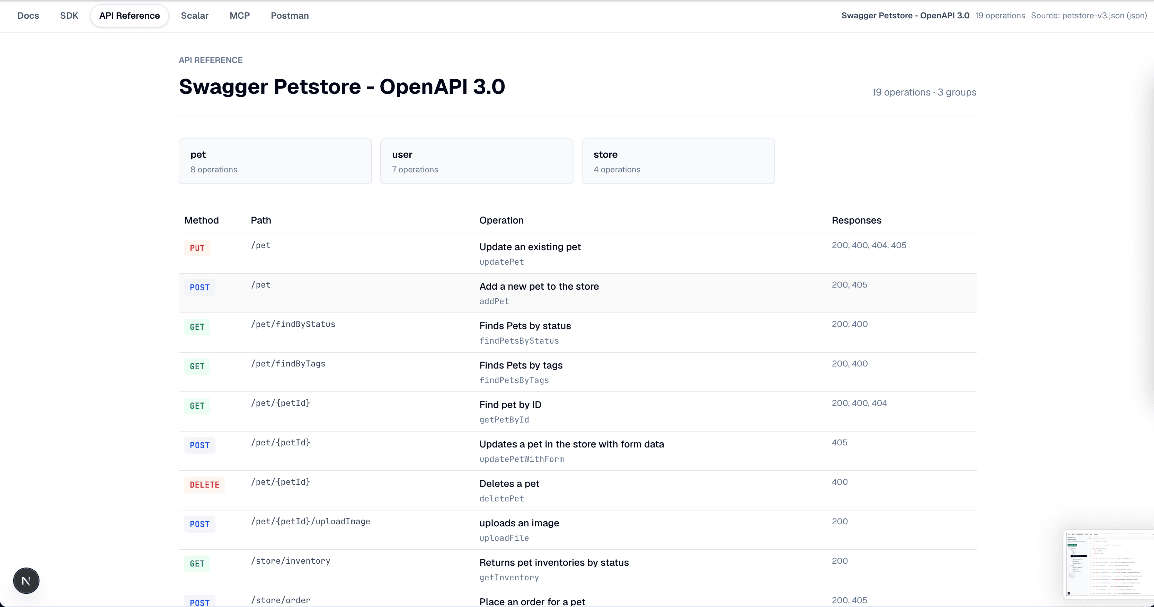Click the 'API REFERENCE' section label
Image resolution: width=1154 pixels, height=607 pixels.
click(211, 60)
